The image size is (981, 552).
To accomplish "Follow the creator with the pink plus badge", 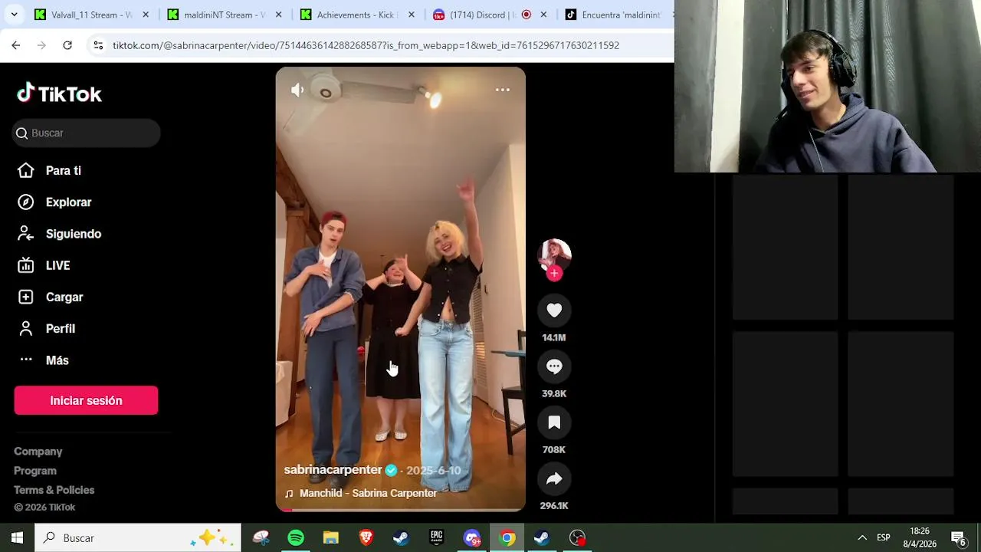I will [x=554, y=273].
